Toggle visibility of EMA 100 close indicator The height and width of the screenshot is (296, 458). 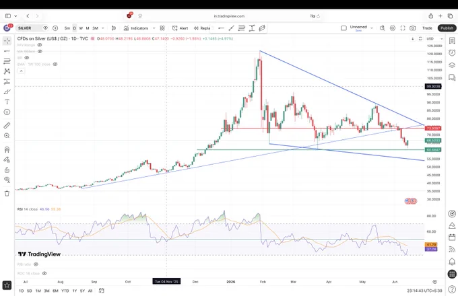point(55,64)
